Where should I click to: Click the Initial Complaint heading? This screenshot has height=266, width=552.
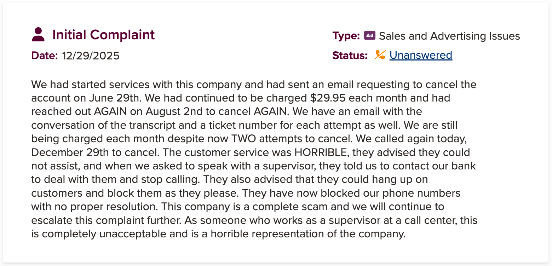103,35
